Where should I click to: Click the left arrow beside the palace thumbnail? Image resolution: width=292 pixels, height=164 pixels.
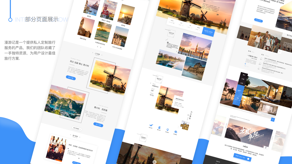click(x=178, y=127)
